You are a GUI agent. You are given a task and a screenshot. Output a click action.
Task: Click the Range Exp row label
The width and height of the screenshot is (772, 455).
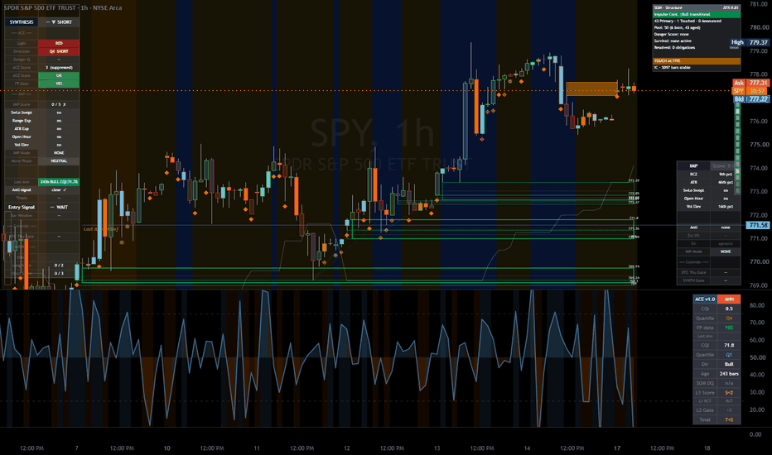click(22, 121)
